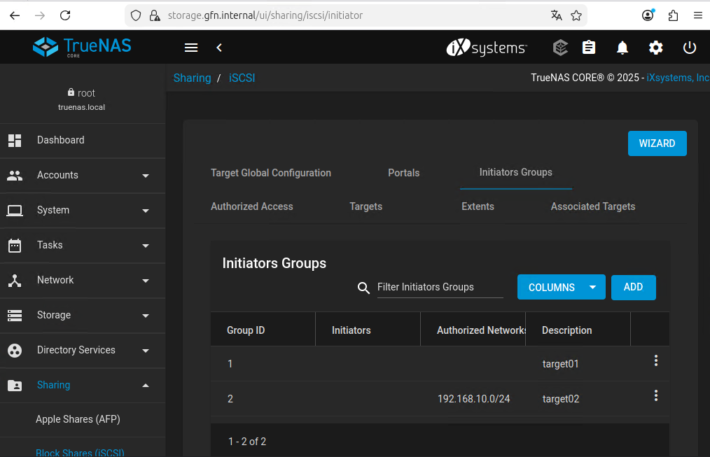710x457 pixels.
Task: Open the three-dot menu for target02 row
Action: [655, 395]
